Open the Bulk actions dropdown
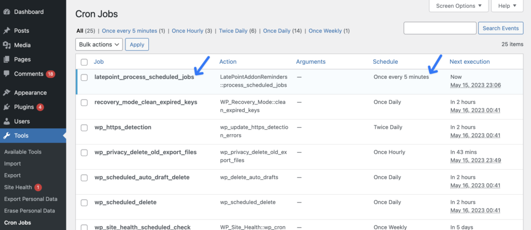The height and width of the screenshot is (230, 531). 99,45
